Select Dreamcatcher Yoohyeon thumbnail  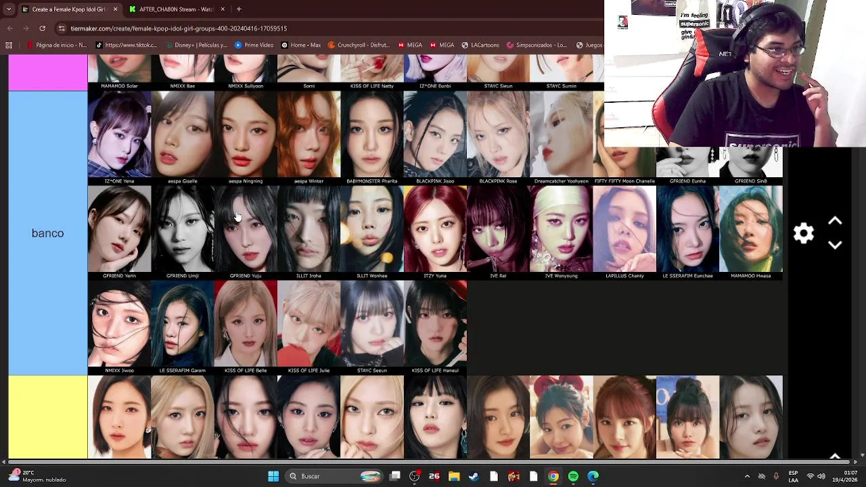(561, 138)
